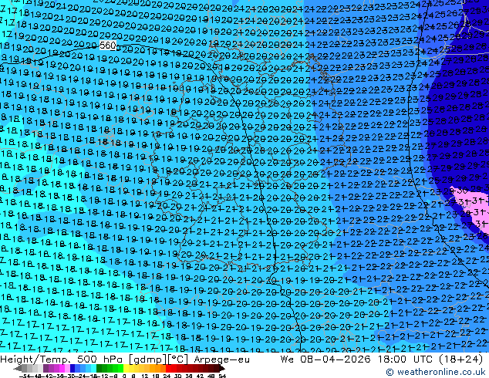
Task: Click the '18:00 UTC (18+24)' time text
Action: pos(430,359)
